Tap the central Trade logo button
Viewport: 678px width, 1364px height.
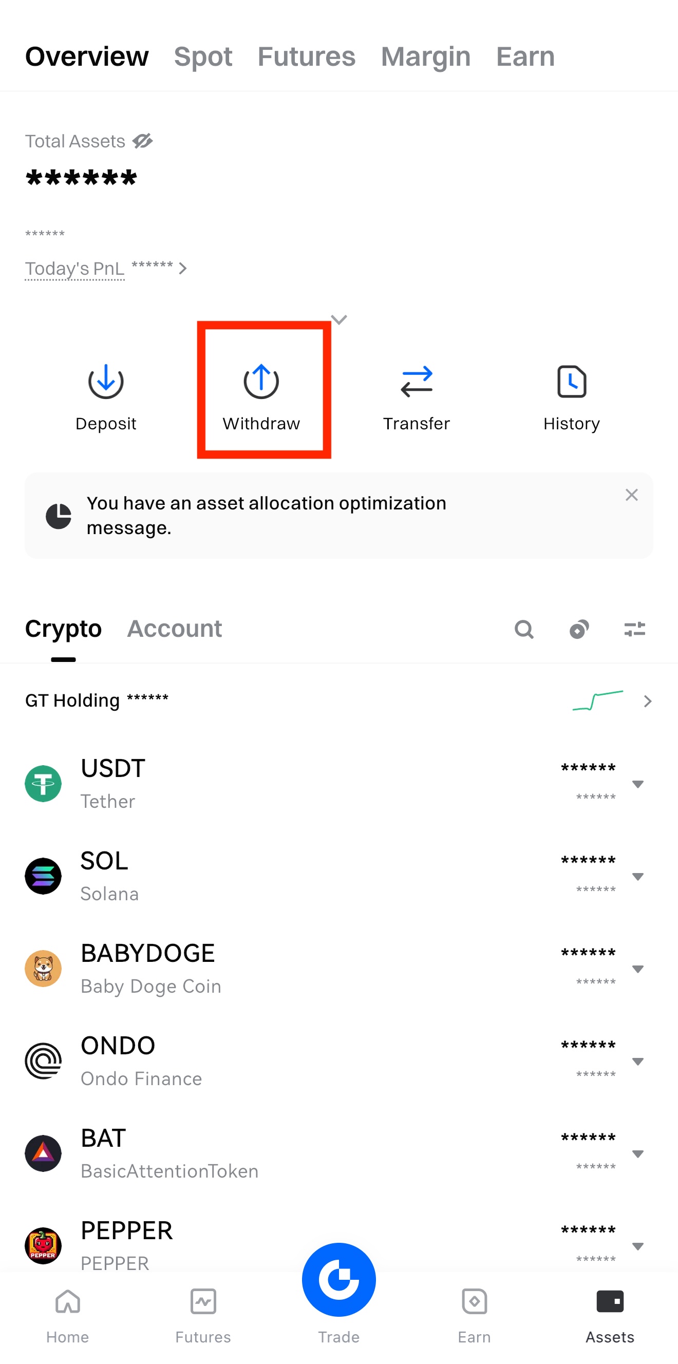tap(339, 1279)
